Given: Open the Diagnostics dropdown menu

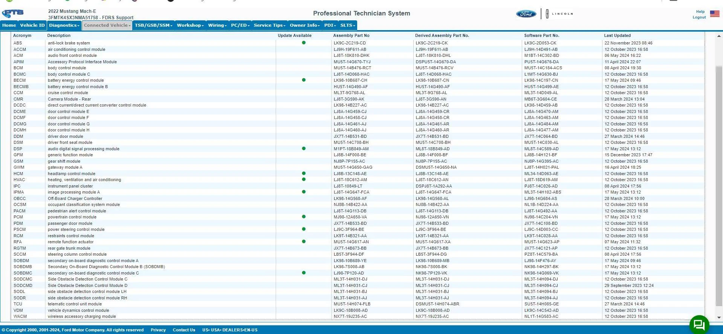Looking at the screenshot, I should point(64,25).
